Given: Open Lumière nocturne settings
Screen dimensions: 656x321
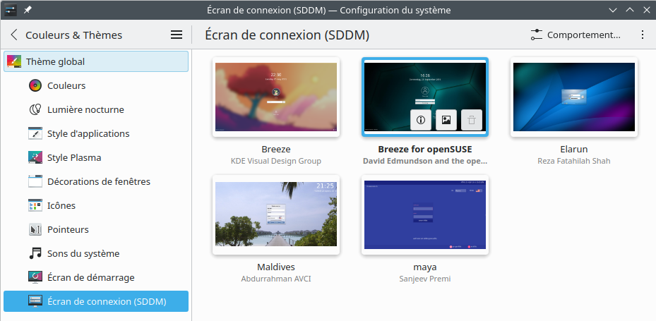Looking at the screenshot, I should point(96,109).
